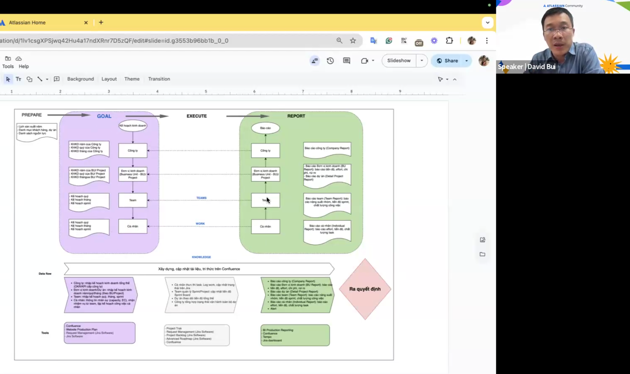Select the GOAL heading on slide
Image resolution: width=630 pixels, height=374 pixels.
[x=104, y=116]
